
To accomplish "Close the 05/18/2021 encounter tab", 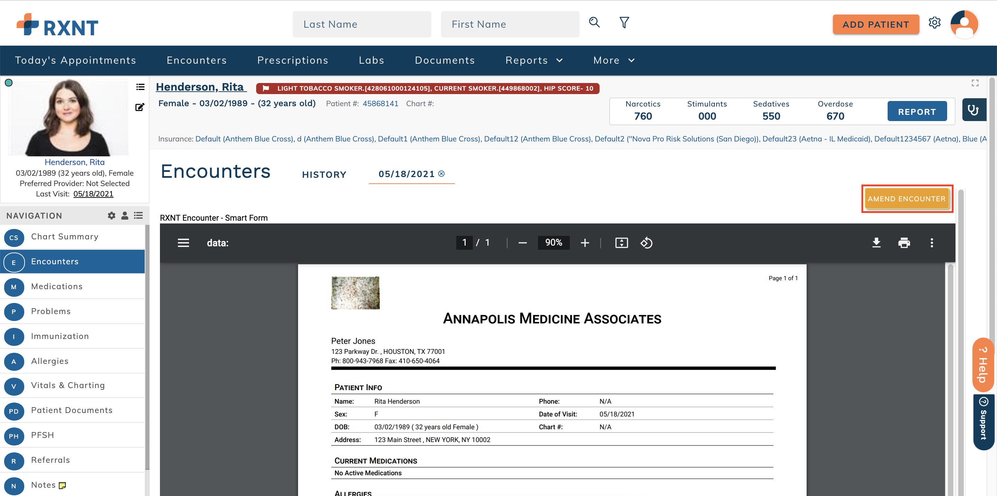I will pos(441,174).
